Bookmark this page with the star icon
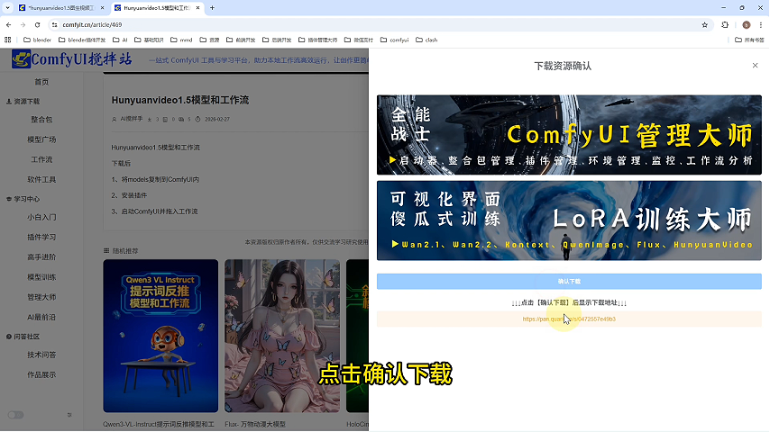 coord(705,24)
